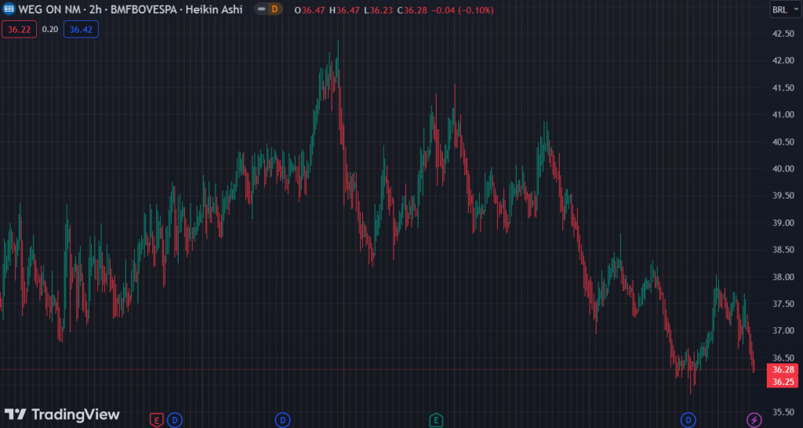The height and width of the screenshot is (428, 803).
Task: Click the gray dash market status indicator
Action: [x=261, y=9]
